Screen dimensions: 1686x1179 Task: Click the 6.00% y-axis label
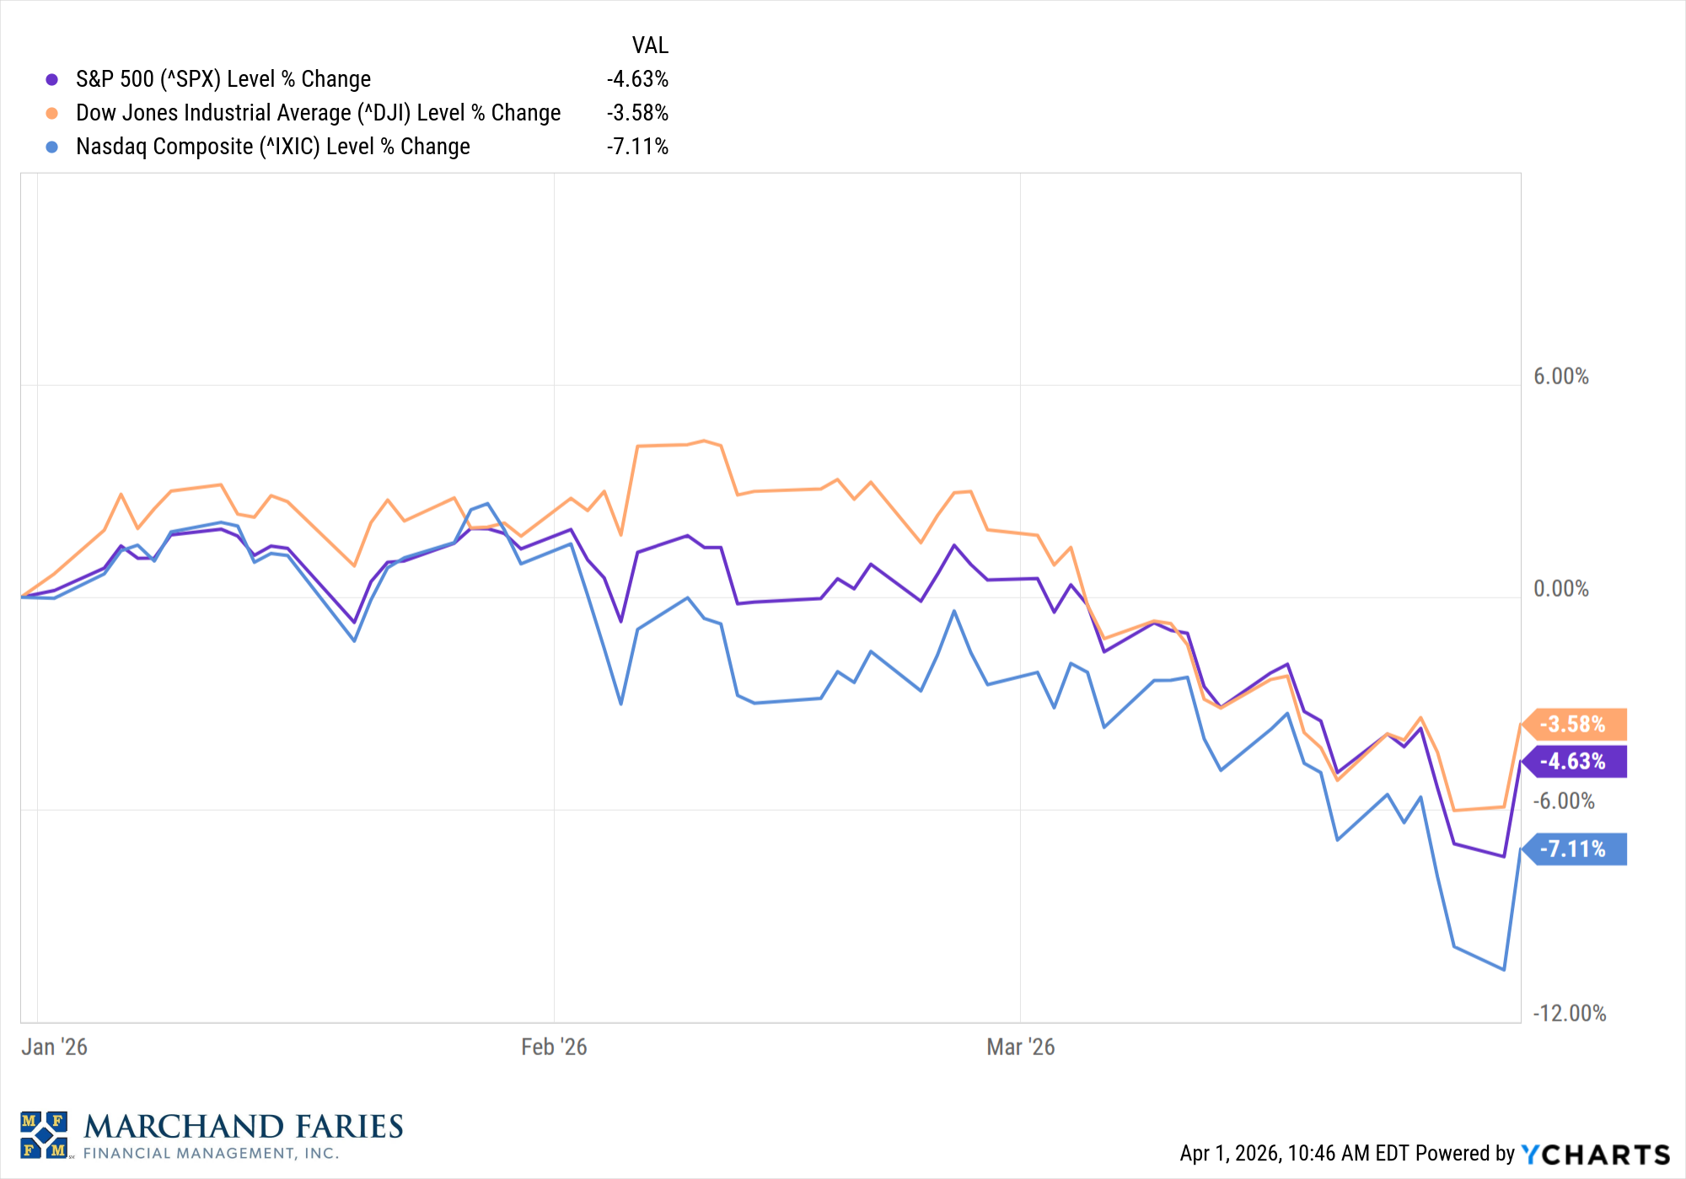[x=1560, y=377]
